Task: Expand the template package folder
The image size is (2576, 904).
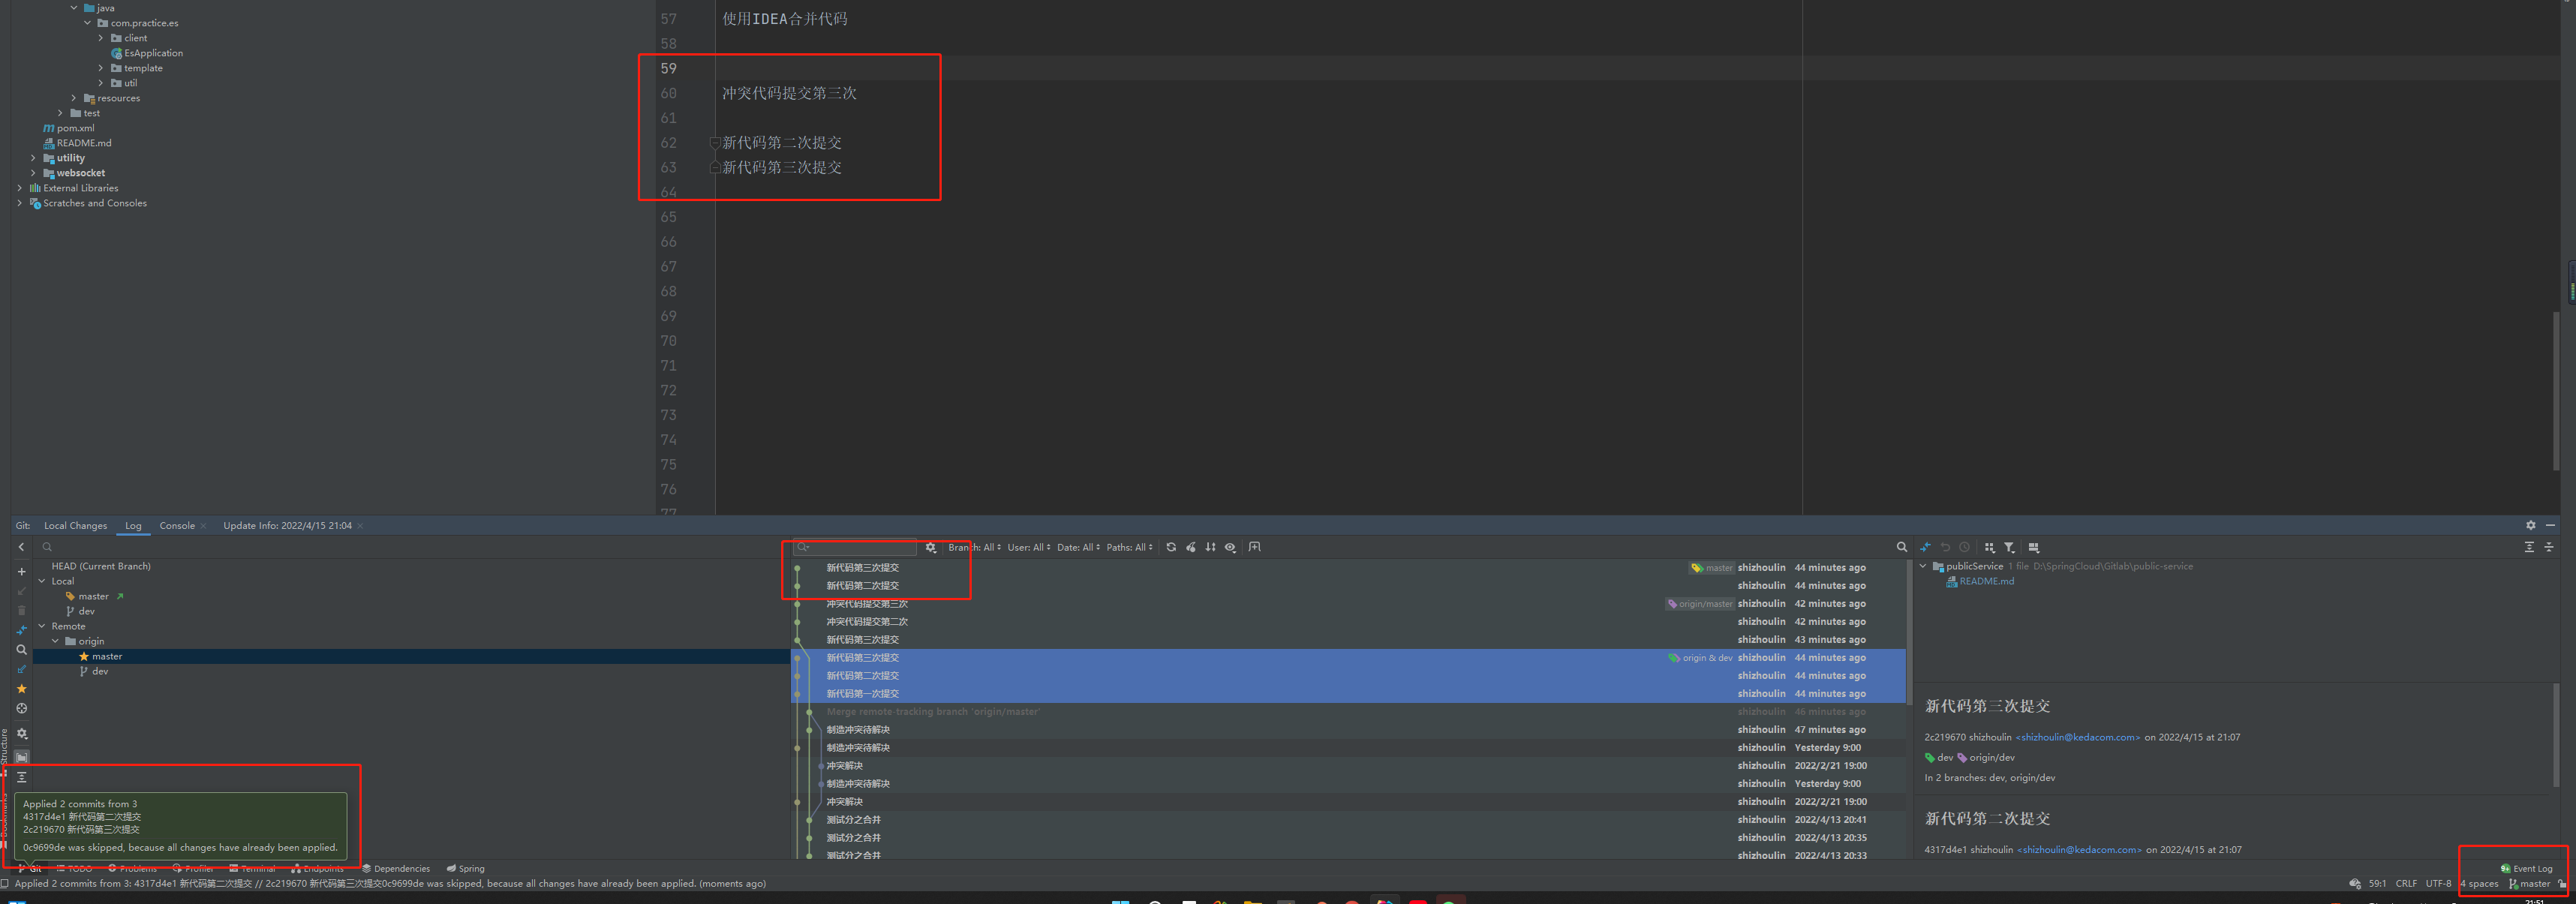Action: click(x=100, y=68)
